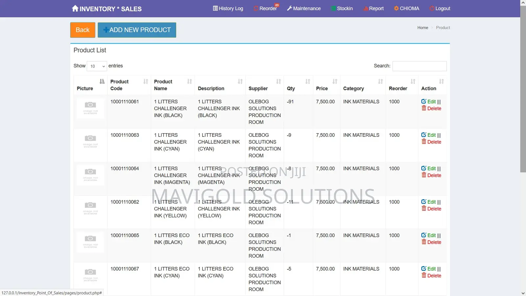This screenshot has width=526, height=296.
Task: Edit product 10001110063
Action: [428, 135]
